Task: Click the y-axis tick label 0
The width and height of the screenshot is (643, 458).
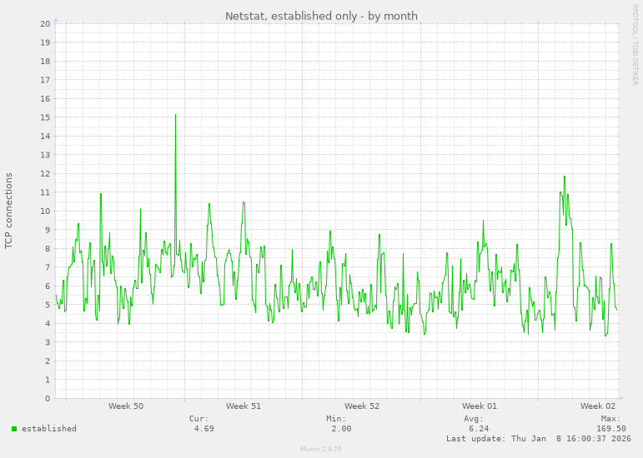Action: coord(48,398)
